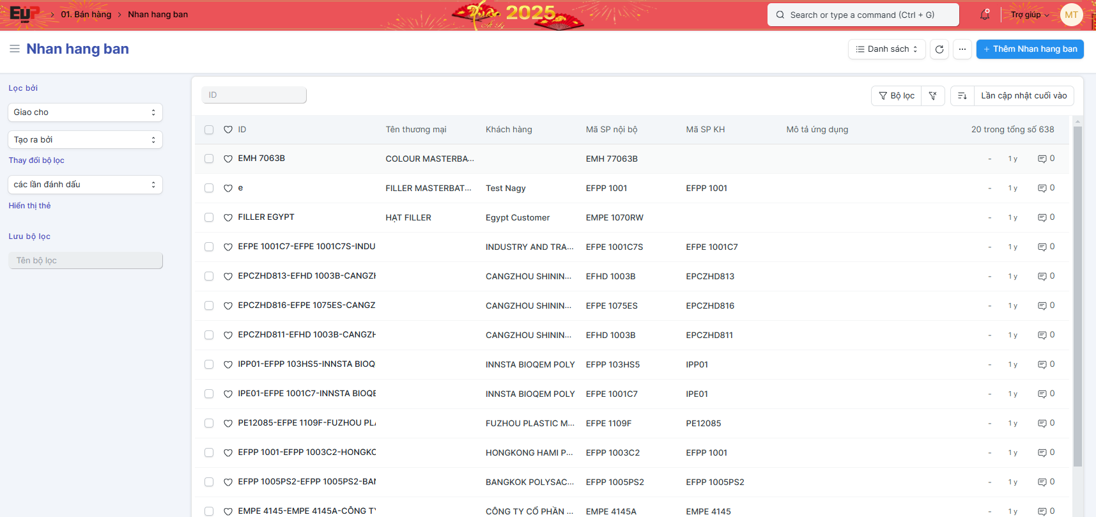Open the three-dots more options menu
The image size is (1096, 517).
962,49
